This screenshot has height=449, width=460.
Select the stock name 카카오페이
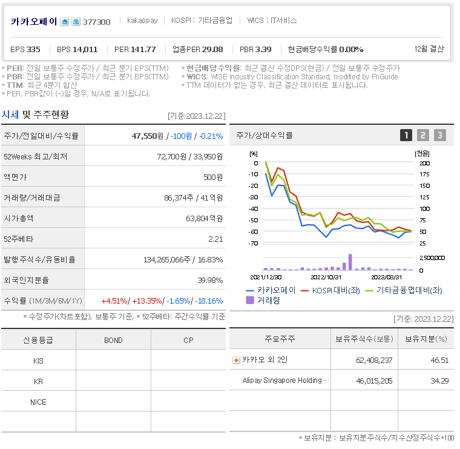(34, 21)
